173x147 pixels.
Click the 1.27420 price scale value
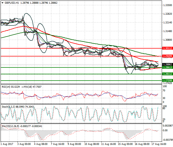click(167, 83)
